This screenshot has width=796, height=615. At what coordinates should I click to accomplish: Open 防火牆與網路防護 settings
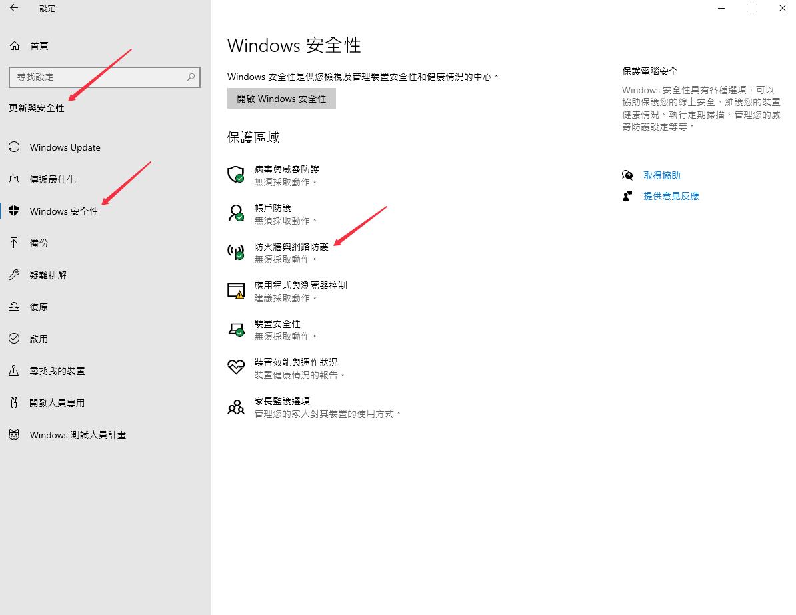[291, 247]
